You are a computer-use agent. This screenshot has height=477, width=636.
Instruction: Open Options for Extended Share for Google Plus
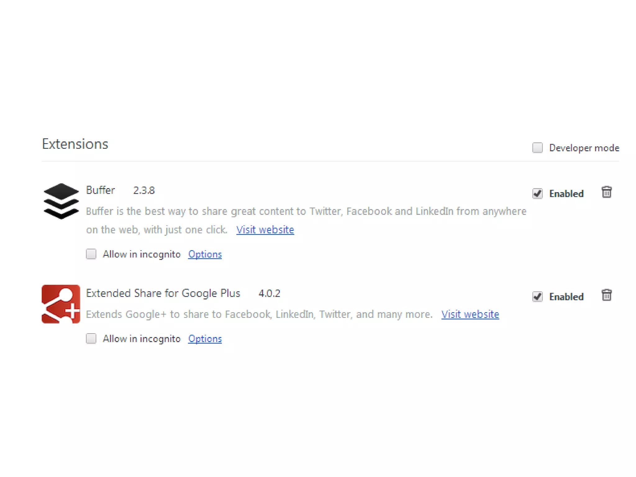point(205,339)
